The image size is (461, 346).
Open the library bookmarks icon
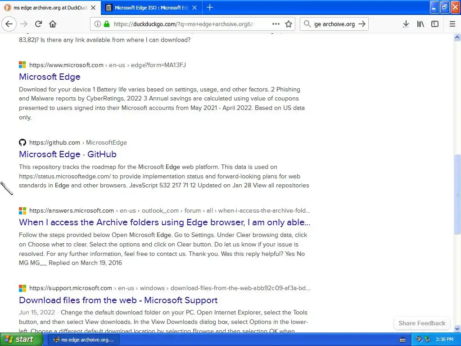click(x=420, y=24)
